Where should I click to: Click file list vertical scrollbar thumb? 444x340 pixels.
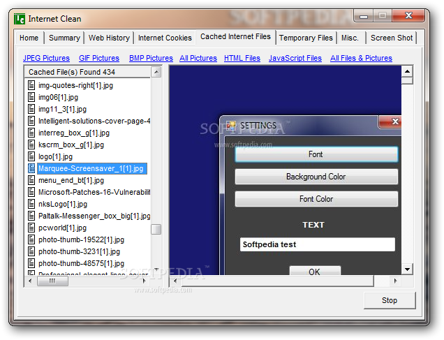point(156,229)
